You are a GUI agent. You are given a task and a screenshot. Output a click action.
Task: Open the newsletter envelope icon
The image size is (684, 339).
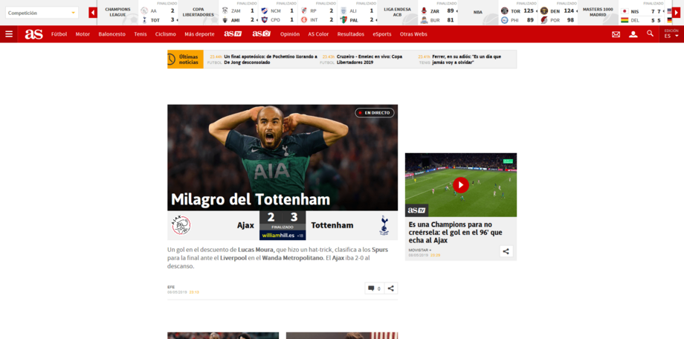[616, 34]
